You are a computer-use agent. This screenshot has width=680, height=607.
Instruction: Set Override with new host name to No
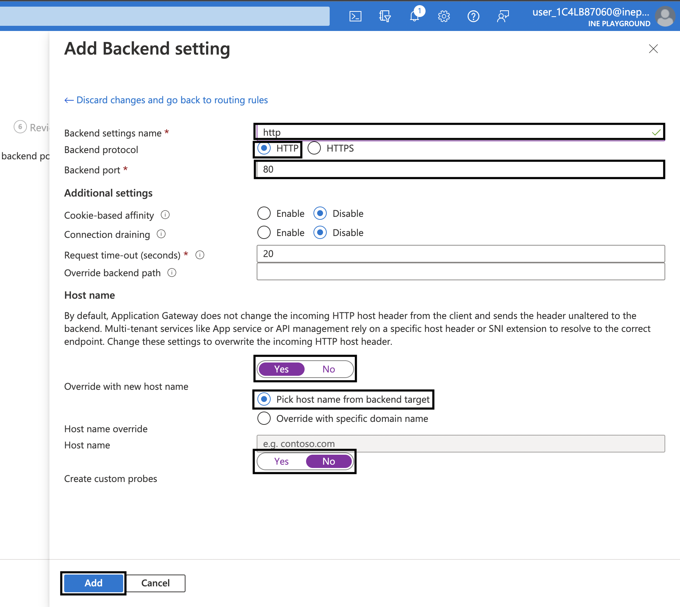329,369
